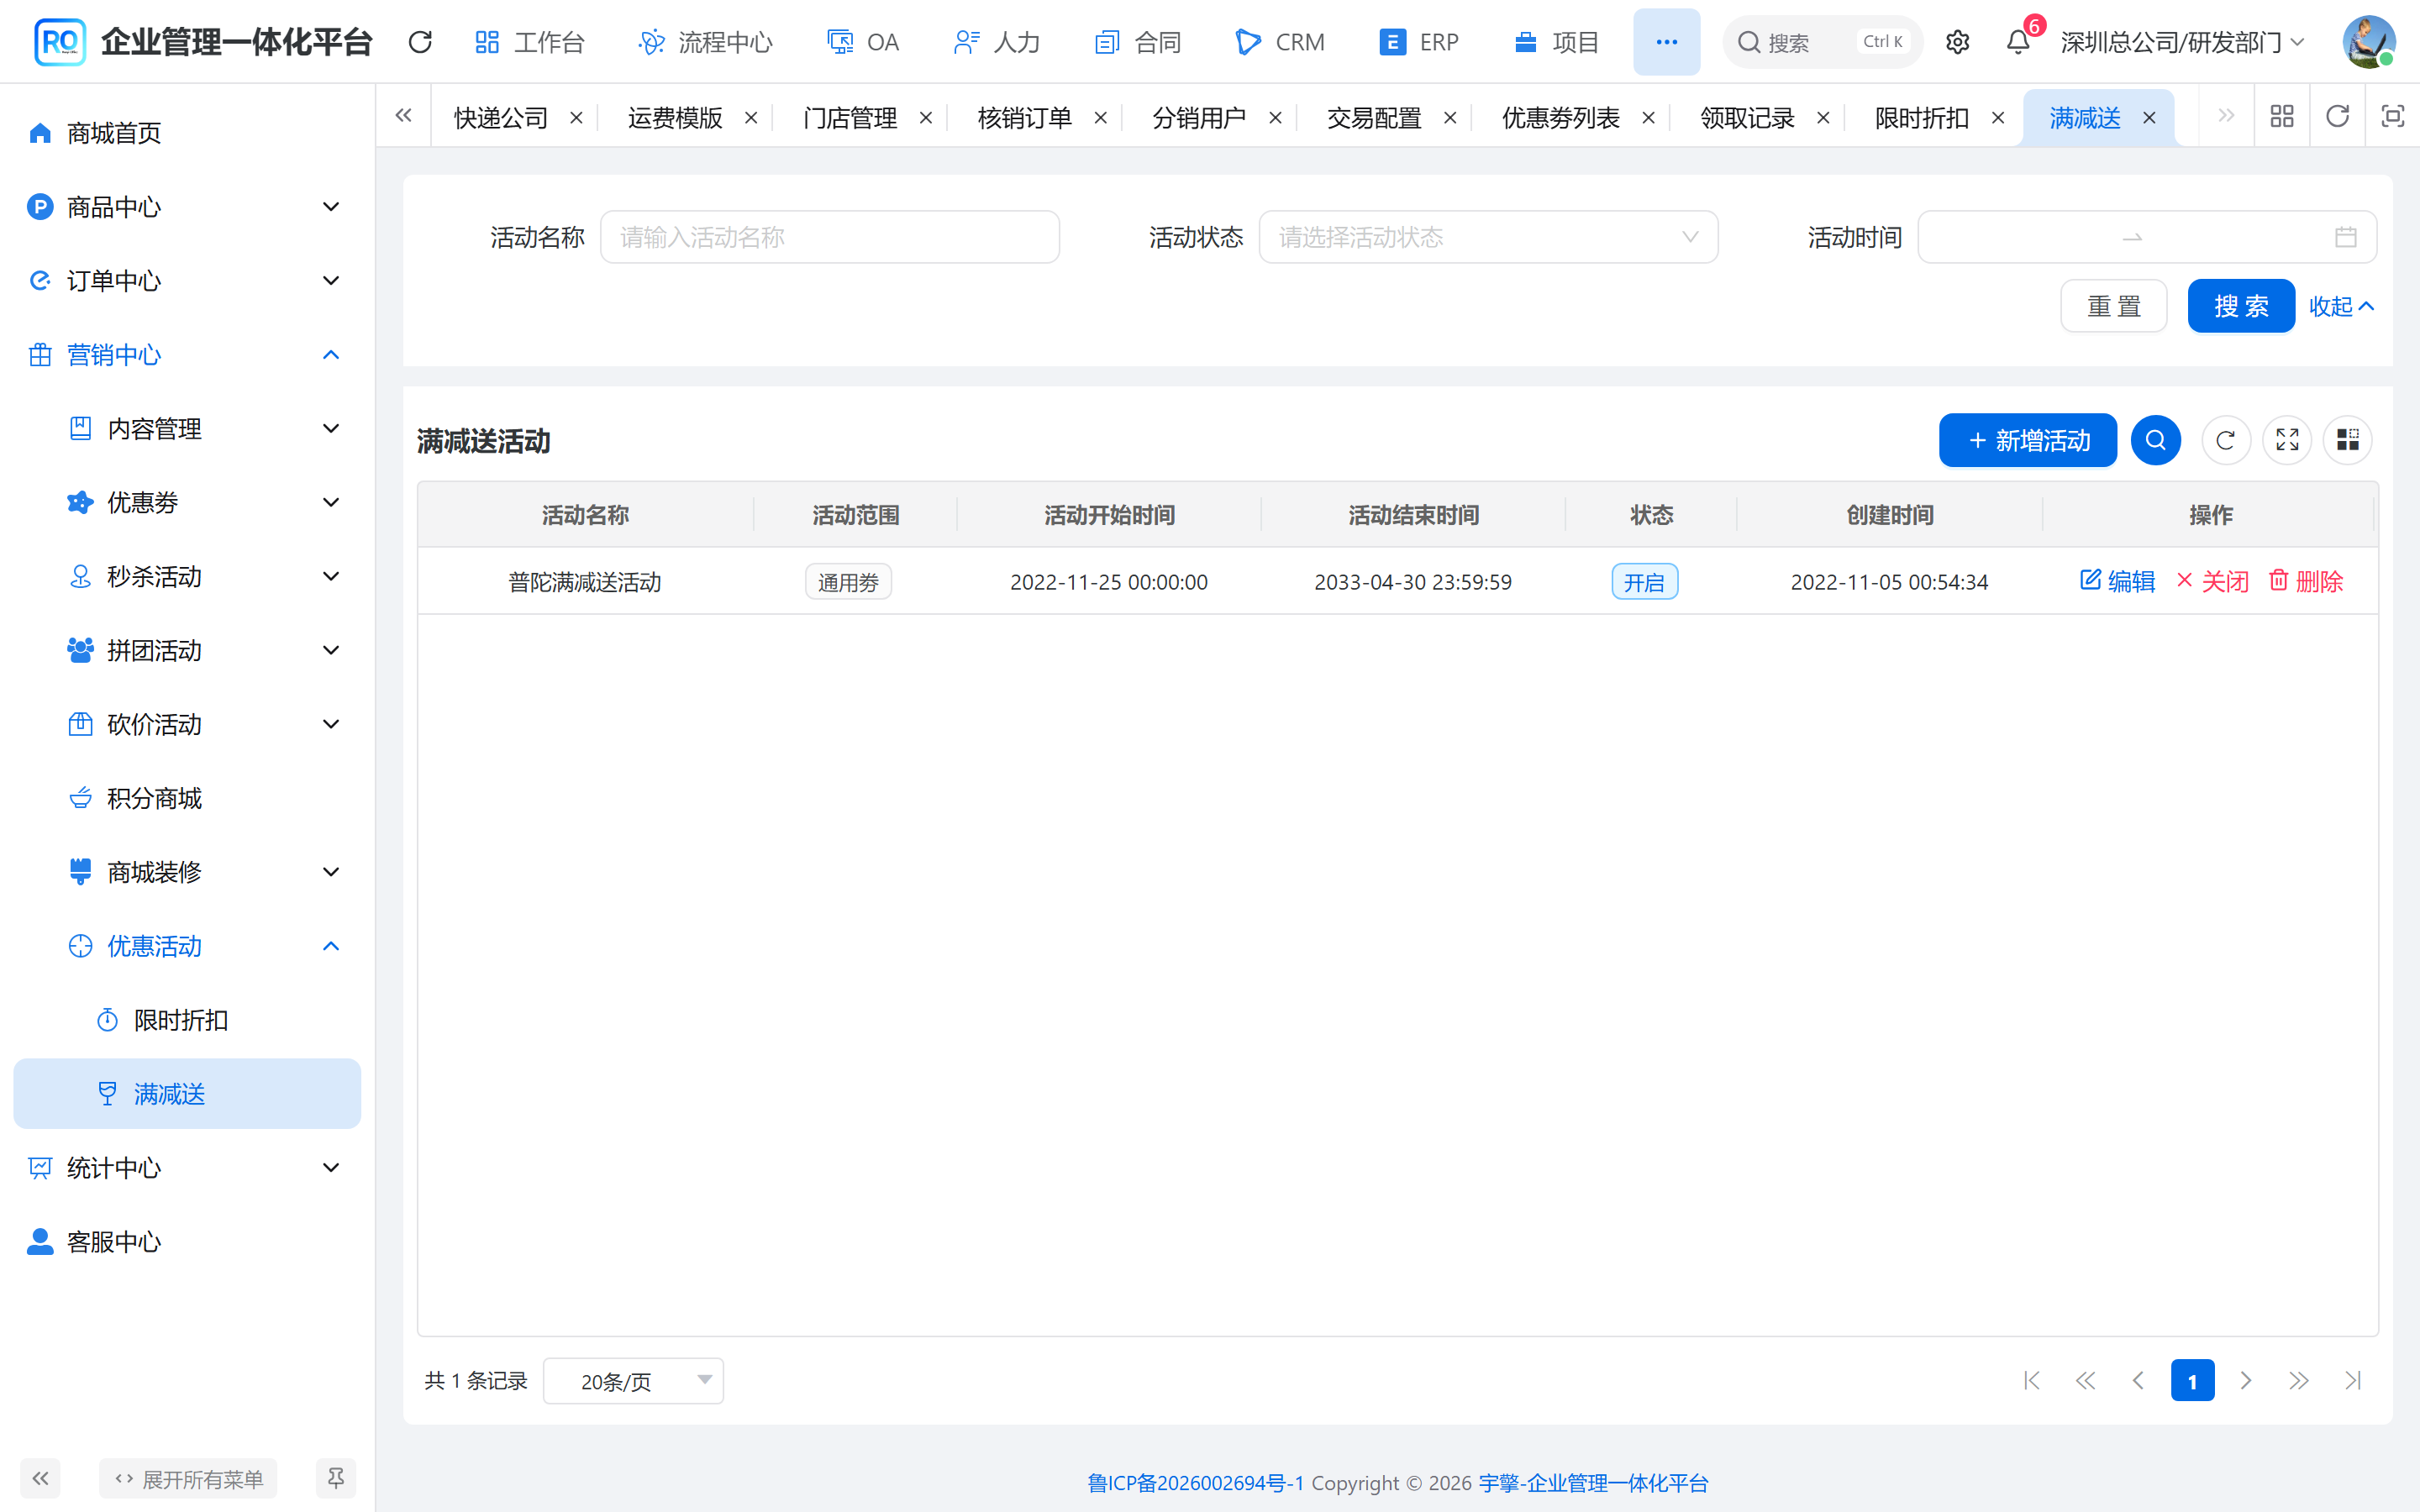
Task: Collapse the sidebar with double-arrow icon
Action: pos(40,1478)
